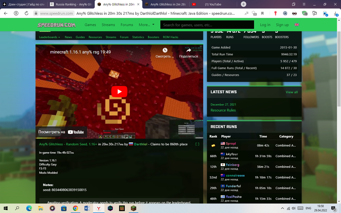
Task: Open the ROM Hacks sub-navigation link
Action: 170,37
